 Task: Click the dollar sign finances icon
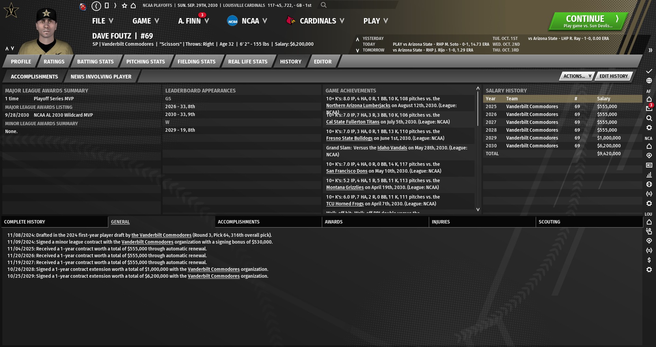[649, 260]
